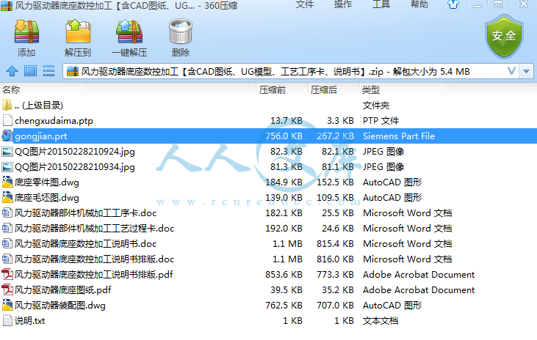Click the 底座零件图.dwg AutoCAD icon
The width and height of the screenshot is (537, 340).
tap(7, 182)
